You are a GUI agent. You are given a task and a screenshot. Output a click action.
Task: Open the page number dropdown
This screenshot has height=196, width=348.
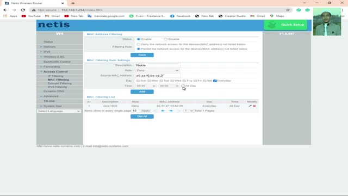pyautogui.click(x=189, y=111)
